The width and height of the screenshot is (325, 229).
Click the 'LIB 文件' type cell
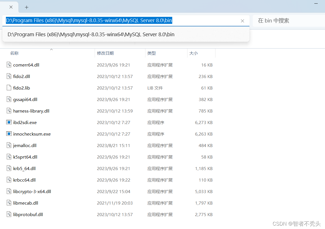(155, 88)
